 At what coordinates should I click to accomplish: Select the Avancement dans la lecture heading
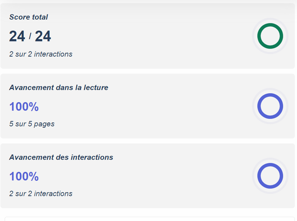(x=59, y=88)
